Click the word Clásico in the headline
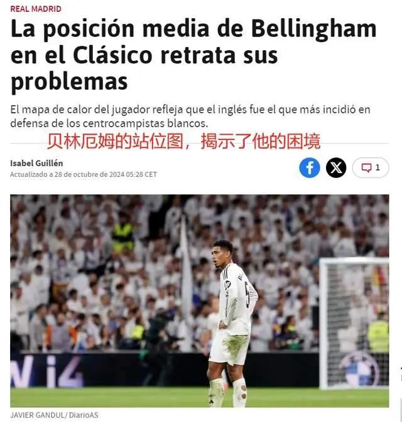The width and height of the screenshot is (402, 422). point(112,55)
